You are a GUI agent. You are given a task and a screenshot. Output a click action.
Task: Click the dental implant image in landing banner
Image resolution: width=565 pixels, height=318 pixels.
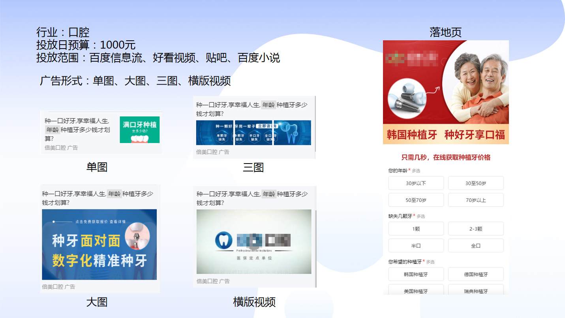407,99
